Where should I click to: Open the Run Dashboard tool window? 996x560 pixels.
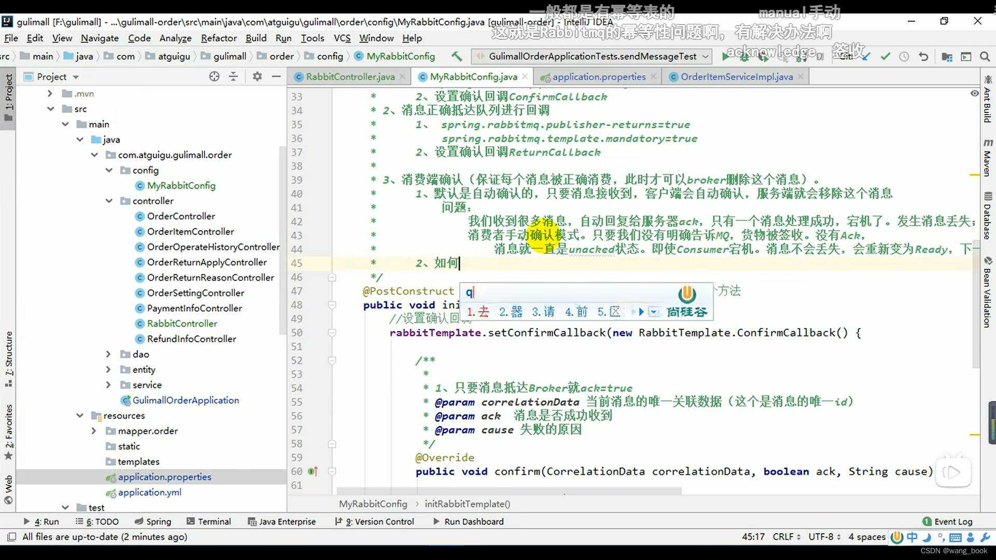[x=468, y=522]
